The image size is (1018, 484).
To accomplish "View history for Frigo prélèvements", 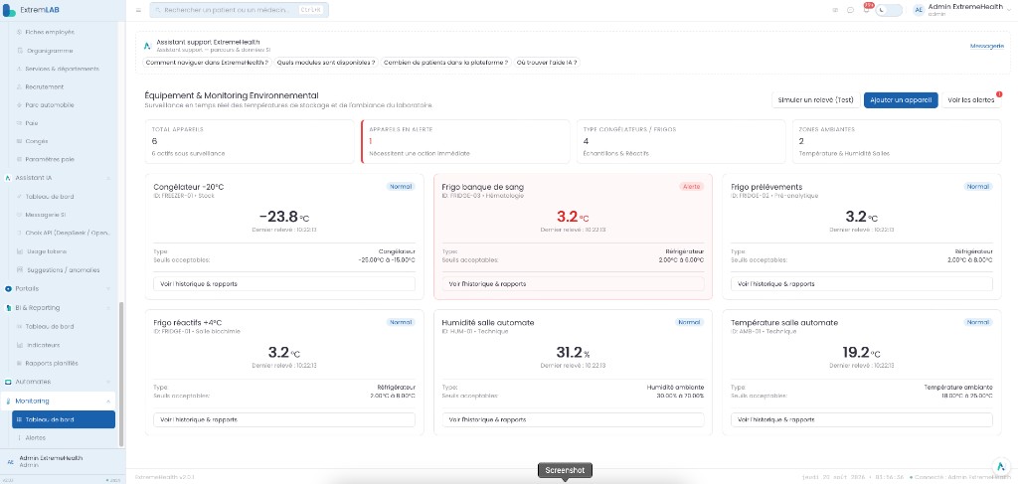I will pos(862,283).
